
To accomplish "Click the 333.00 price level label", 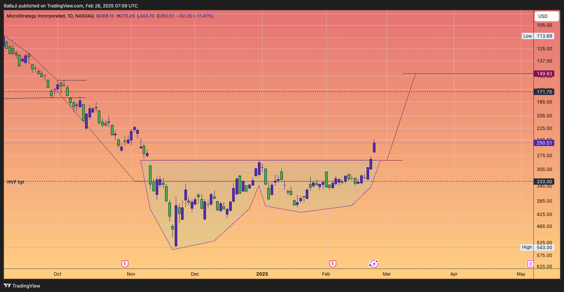I will point(544,182).
